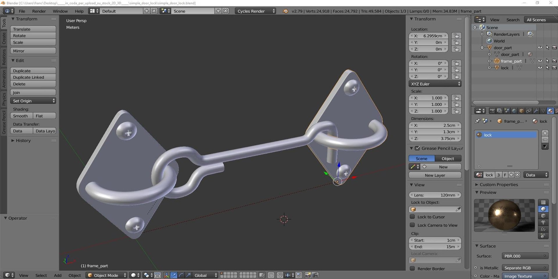This screenshot has width=558, height=279.
Task: Click the OpenGL render animation clapper icon
Action: point(315,275)
